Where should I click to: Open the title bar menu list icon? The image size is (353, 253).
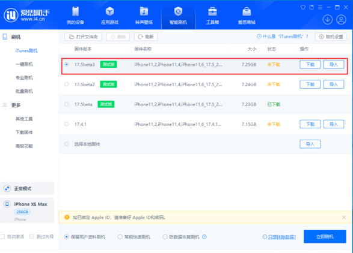(x=320, y=7)
